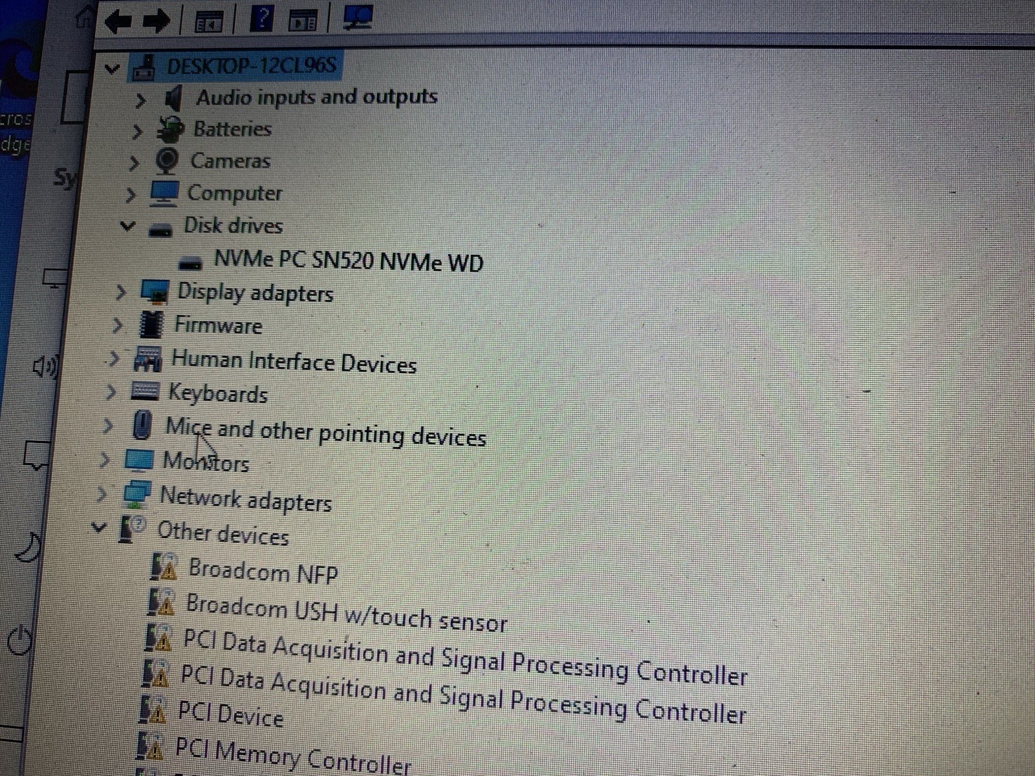Expand Mice and other pointing devices
Image resolution: width=1035 pixels, height=776 pixels.
tap(108, 426)
